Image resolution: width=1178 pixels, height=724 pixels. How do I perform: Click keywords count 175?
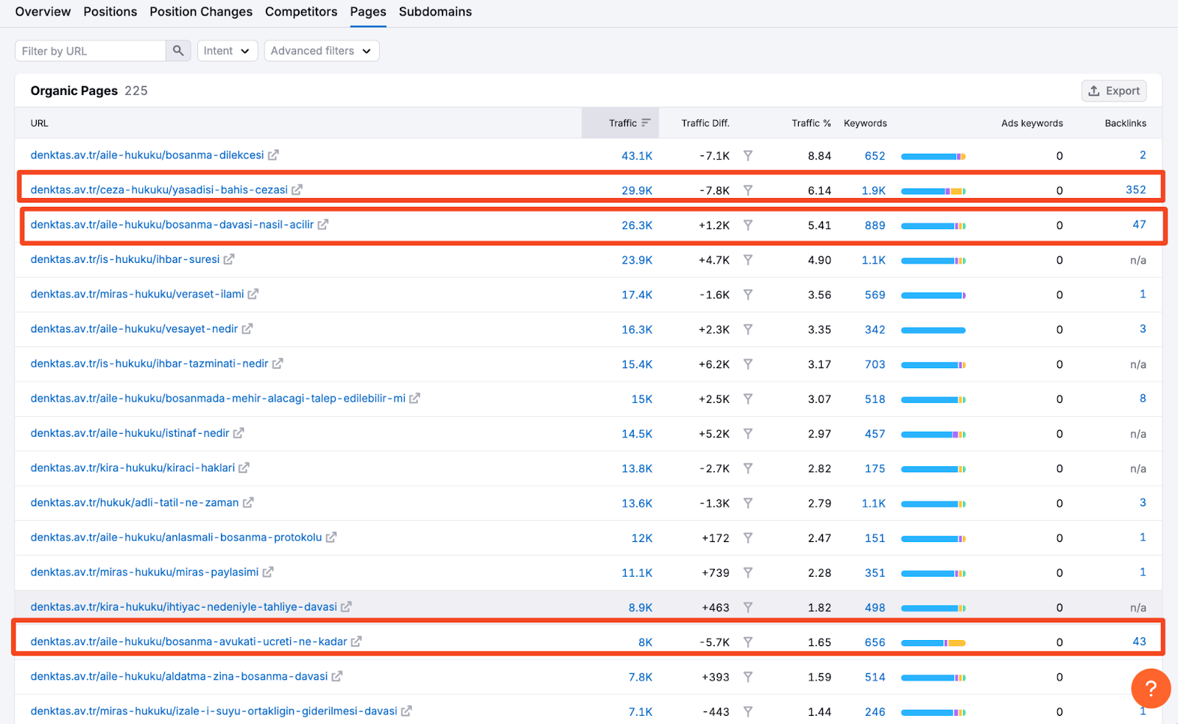[875, 468]
